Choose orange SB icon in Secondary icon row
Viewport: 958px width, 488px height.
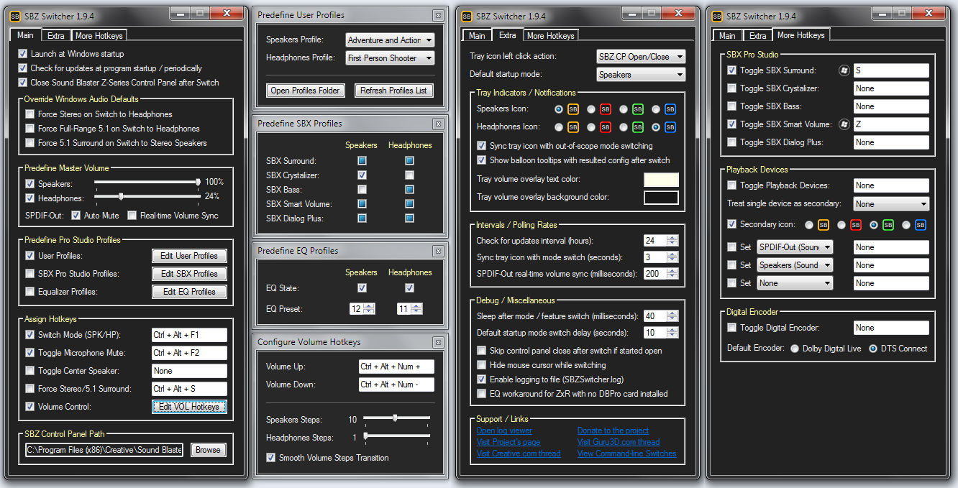point(824,225)
